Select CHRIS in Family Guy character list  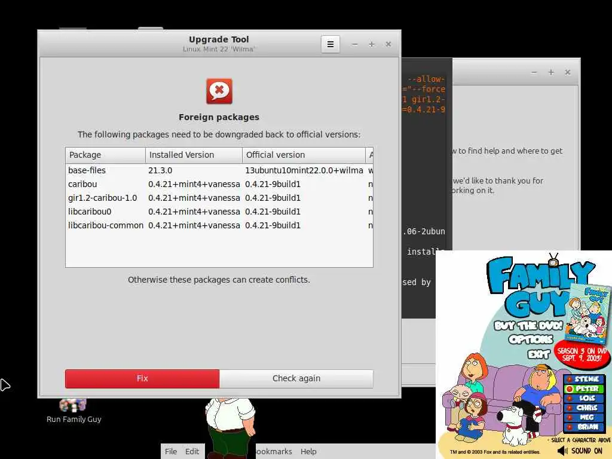click(x=583, y=408)
